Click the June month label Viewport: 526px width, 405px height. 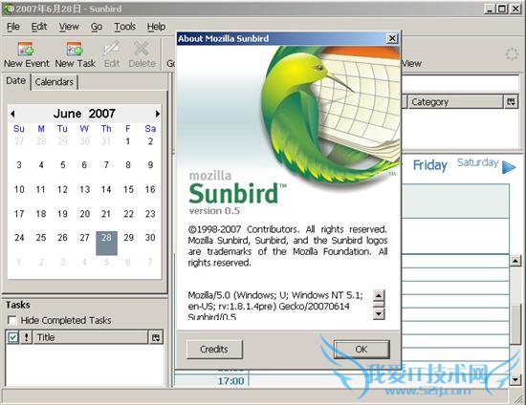68,114
